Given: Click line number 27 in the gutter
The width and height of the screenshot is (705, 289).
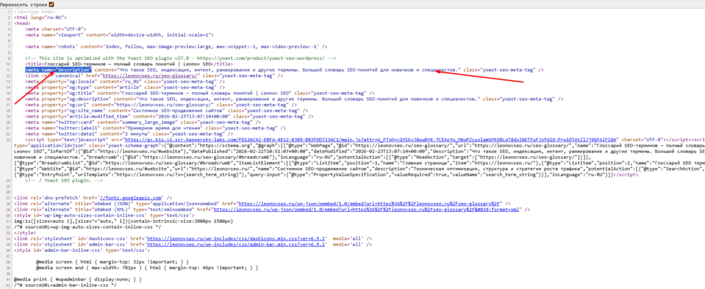Looking at the screenshot, I should (x=8, y=197).
